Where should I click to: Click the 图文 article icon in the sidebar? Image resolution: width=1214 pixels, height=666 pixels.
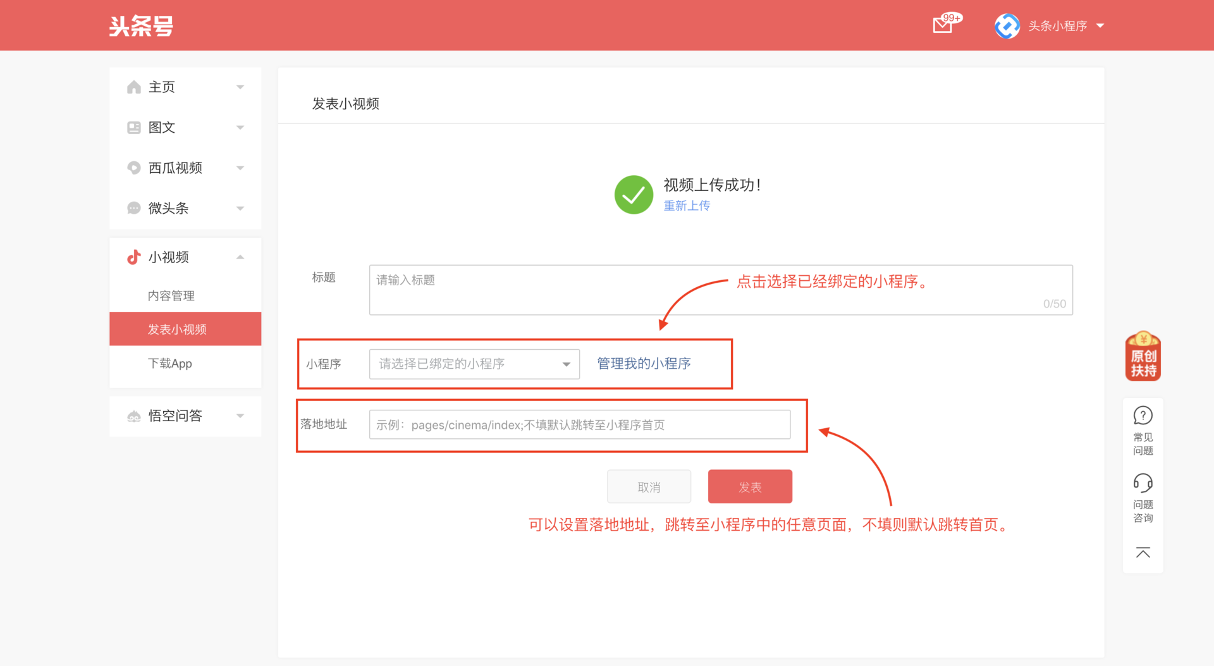tap(133, 128)
